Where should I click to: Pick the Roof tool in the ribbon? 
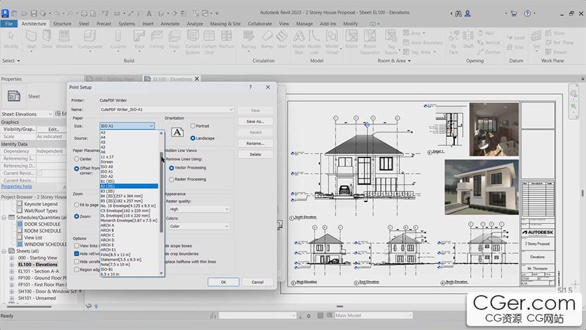(x=139, y=39)
